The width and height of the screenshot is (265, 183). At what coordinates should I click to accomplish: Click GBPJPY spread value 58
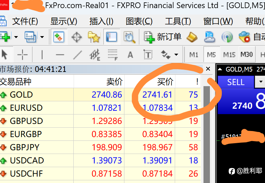[x=193, y=147]
